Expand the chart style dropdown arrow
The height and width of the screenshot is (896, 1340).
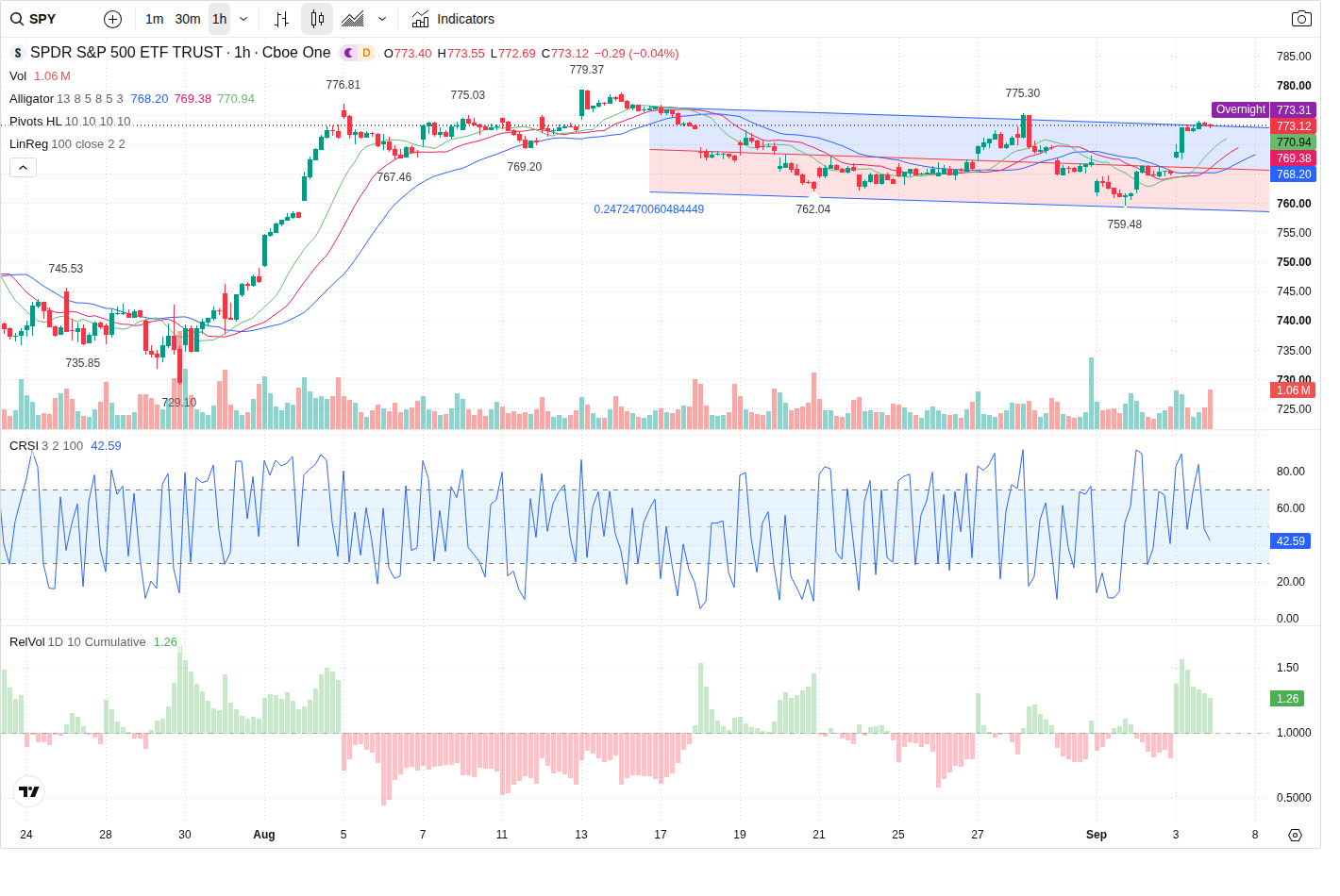click(x=382, y=19)
